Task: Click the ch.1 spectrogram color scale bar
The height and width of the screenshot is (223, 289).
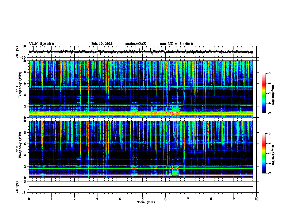Action: point(264,93)
